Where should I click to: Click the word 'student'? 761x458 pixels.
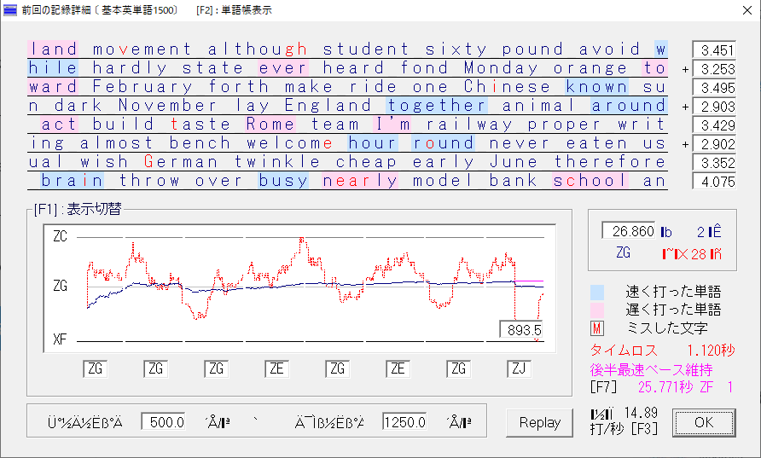[x=366, y=49]
